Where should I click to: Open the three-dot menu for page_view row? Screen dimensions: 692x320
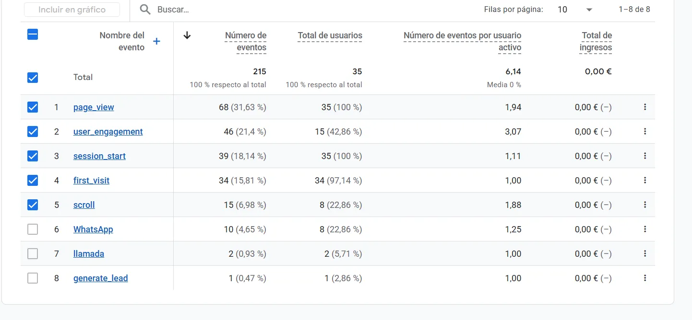click(645, 107)
